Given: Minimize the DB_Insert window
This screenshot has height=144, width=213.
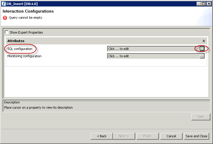Looking at the screenshot, I should click(199, 4).
